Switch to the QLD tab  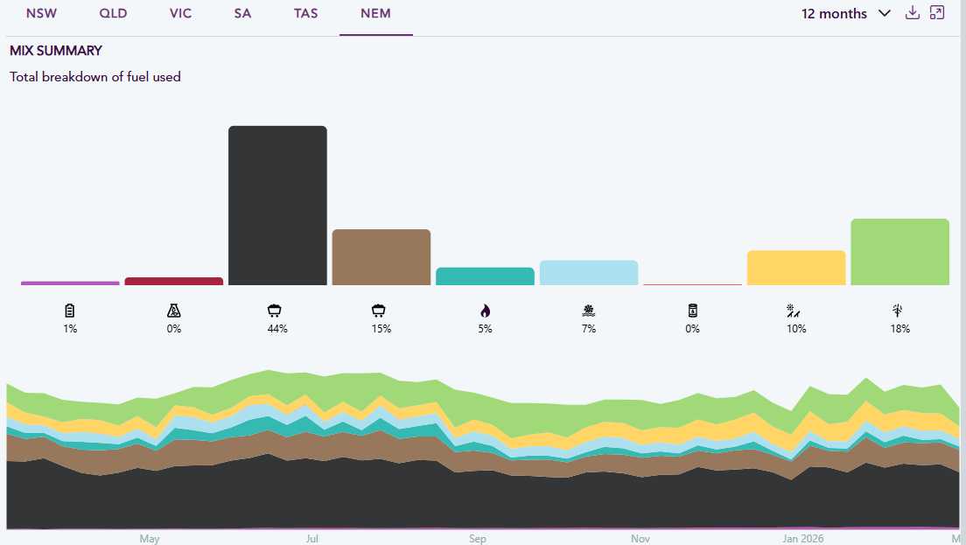114,13
